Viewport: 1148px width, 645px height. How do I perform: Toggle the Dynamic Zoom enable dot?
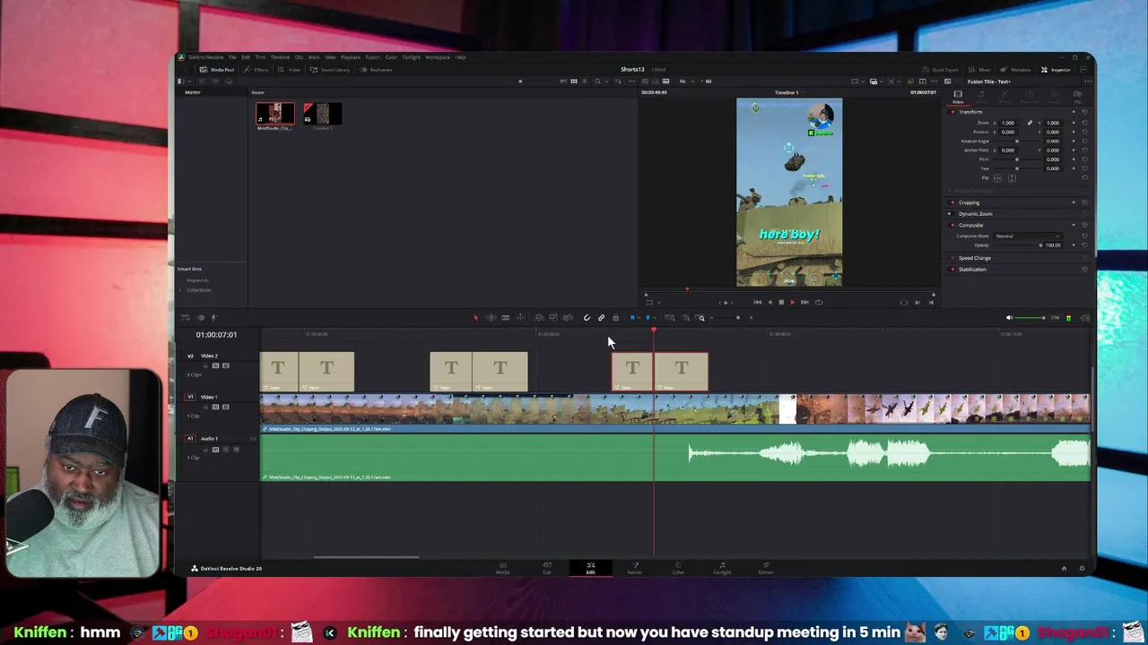click(952, 214)
